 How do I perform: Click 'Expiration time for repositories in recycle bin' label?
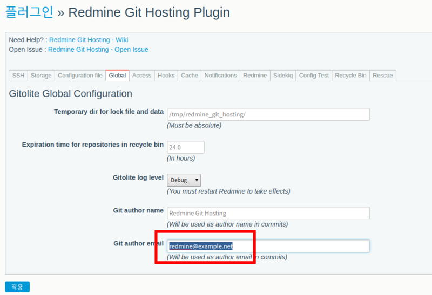93,145
